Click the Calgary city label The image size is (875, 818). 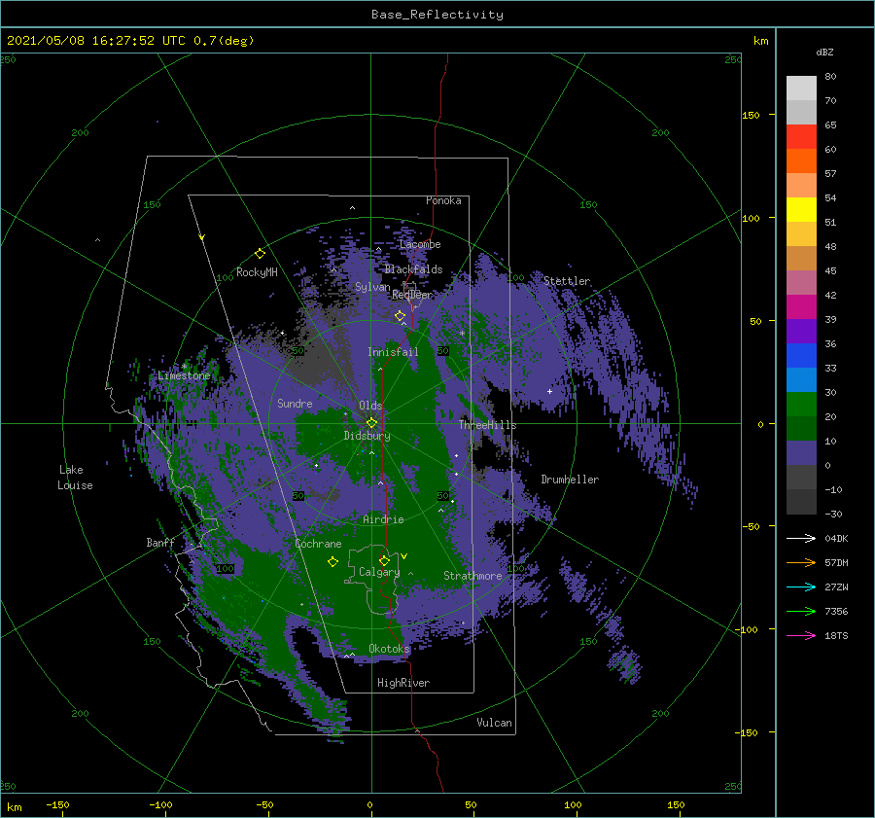click(379, 572)
